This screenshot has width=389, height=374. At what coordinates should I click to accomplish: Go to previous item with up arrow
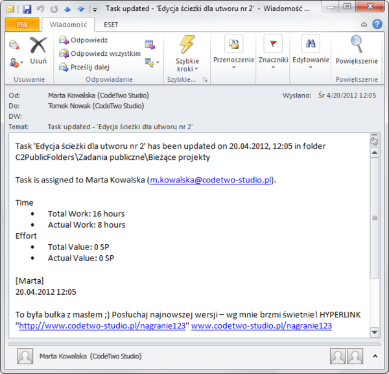[x=67, y=9]
